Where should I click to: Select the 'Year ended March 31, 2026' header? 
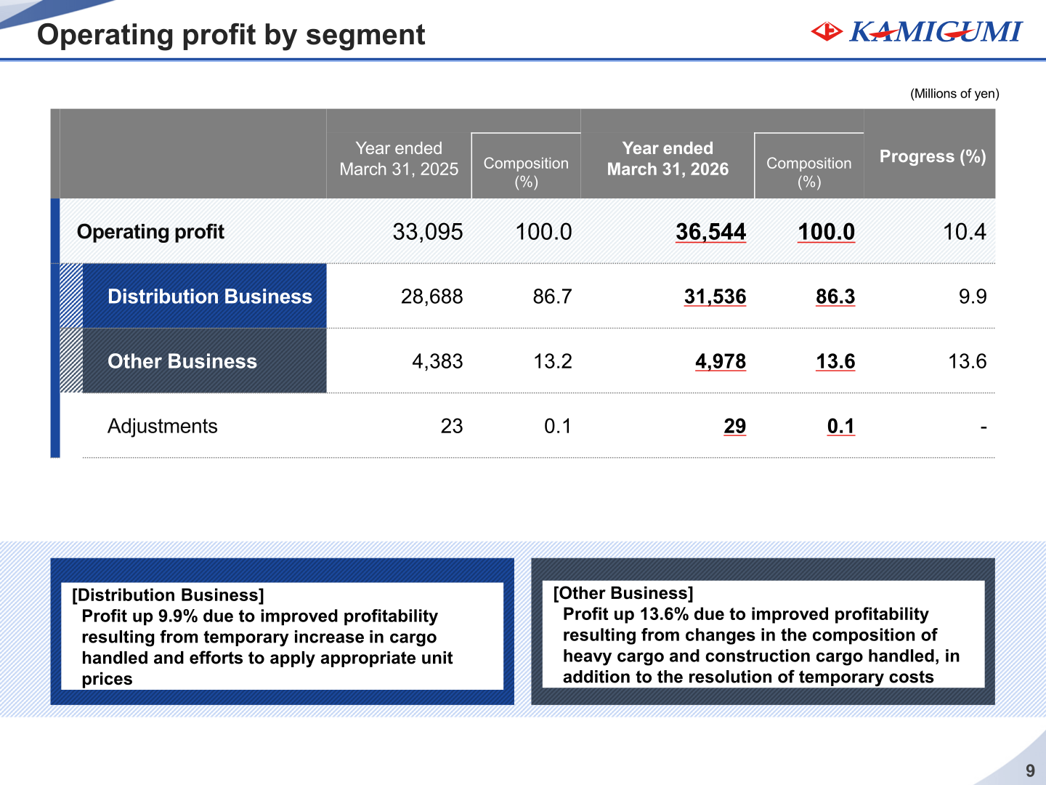click(x=668, y=158)
